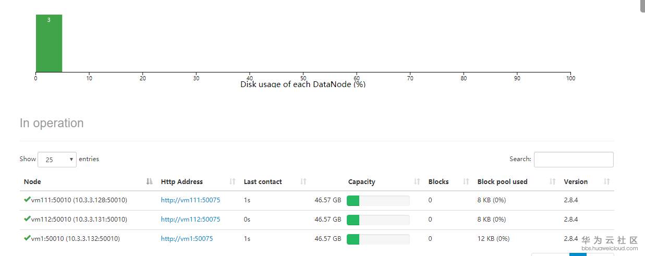Click vm111 capacity usage bar

tap(378, 200)
